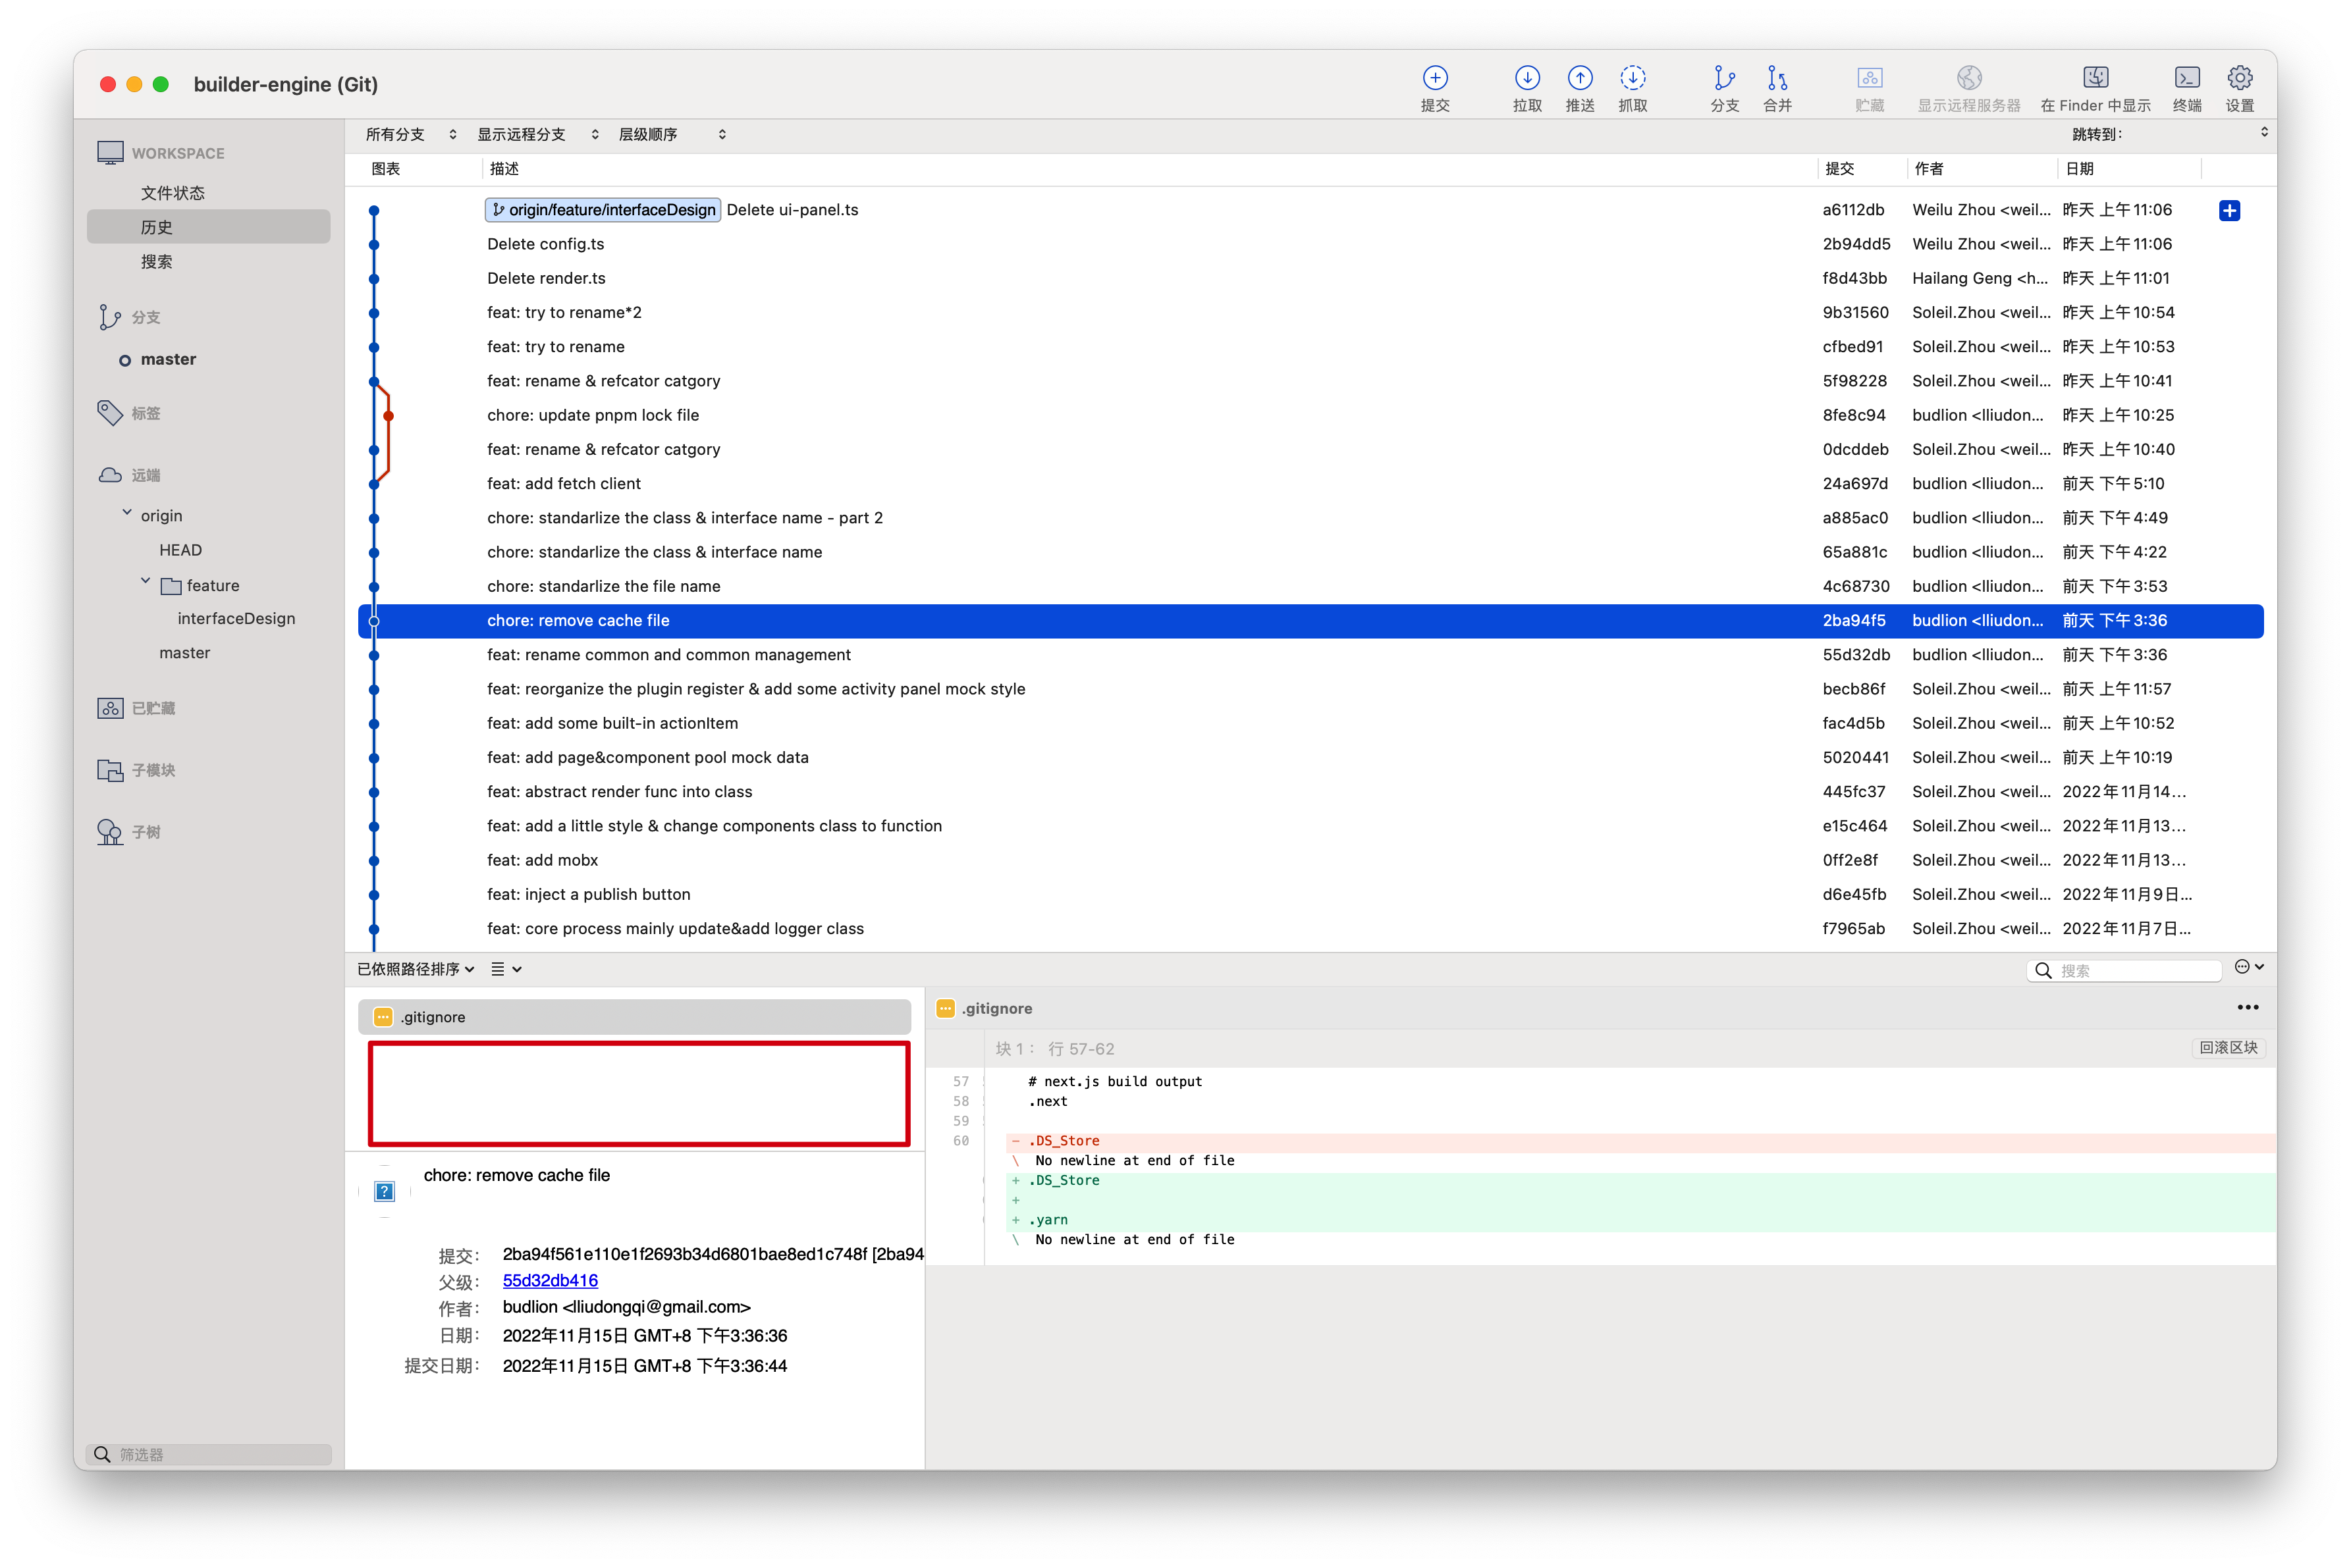
Task: Select 搜索 in the workspace sidebar
Action: [x=156, y=262]
